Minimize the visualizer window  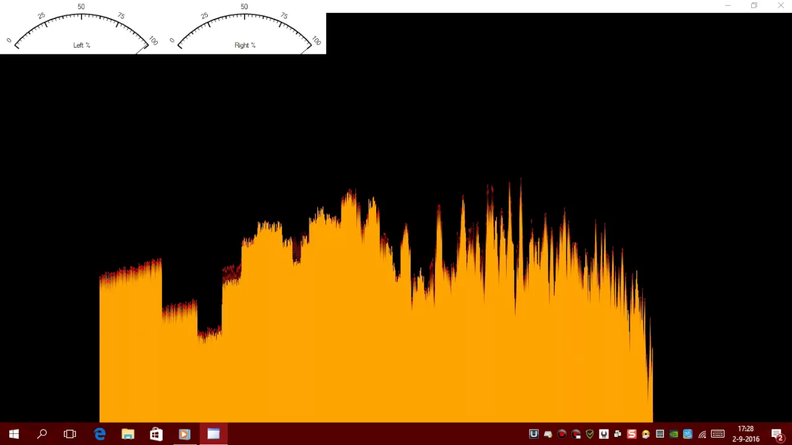click(728, 6)
